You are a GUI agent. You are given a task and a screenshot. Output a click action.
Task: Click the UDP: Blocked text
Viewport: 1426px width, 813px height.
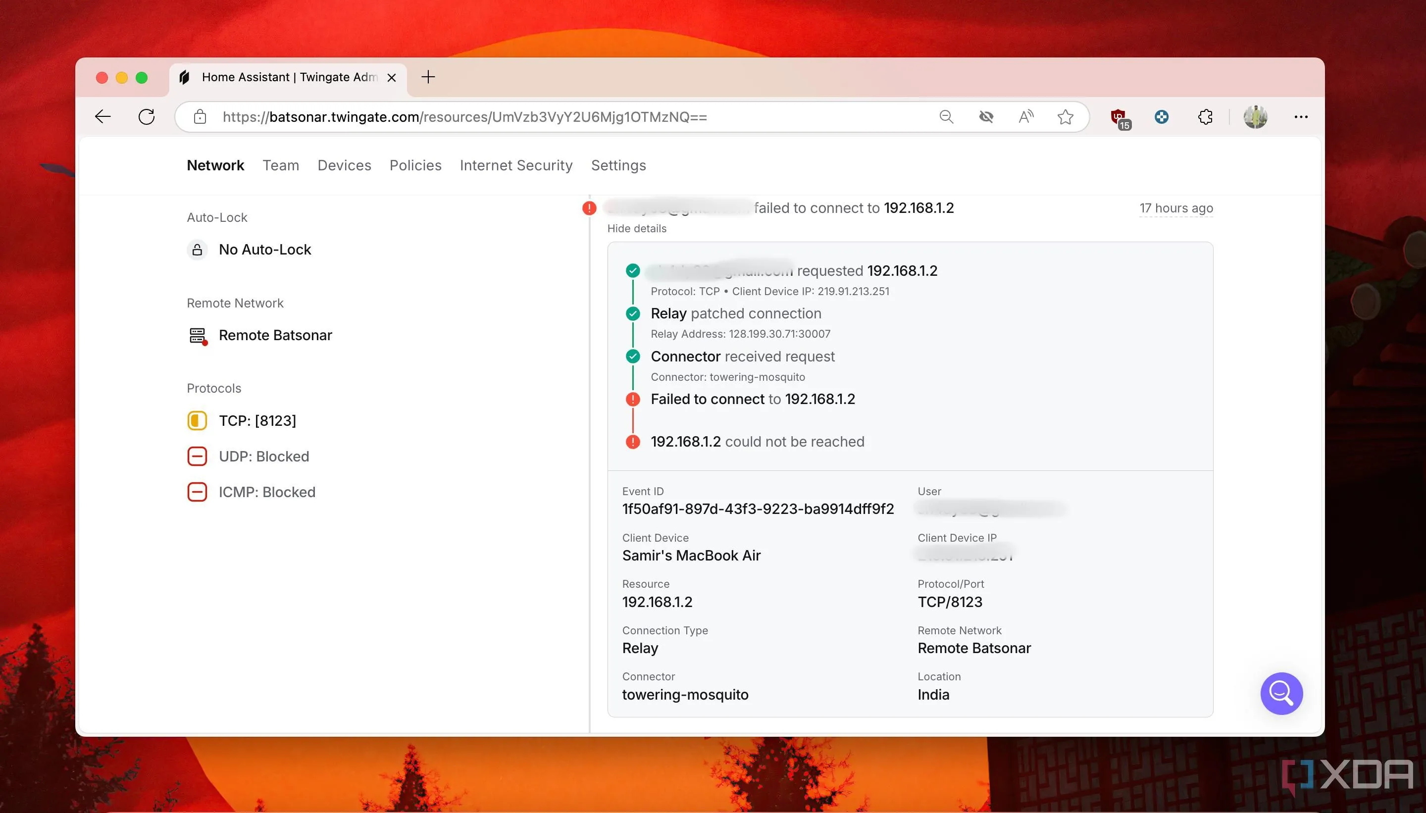point(263,456)
